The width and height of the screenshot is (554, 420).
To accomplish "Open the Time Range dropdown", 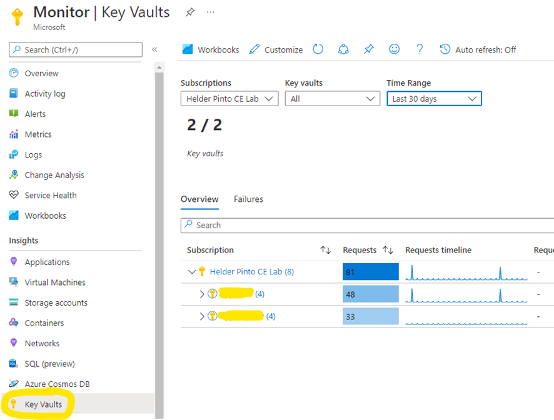I will (x=434, y=99).
